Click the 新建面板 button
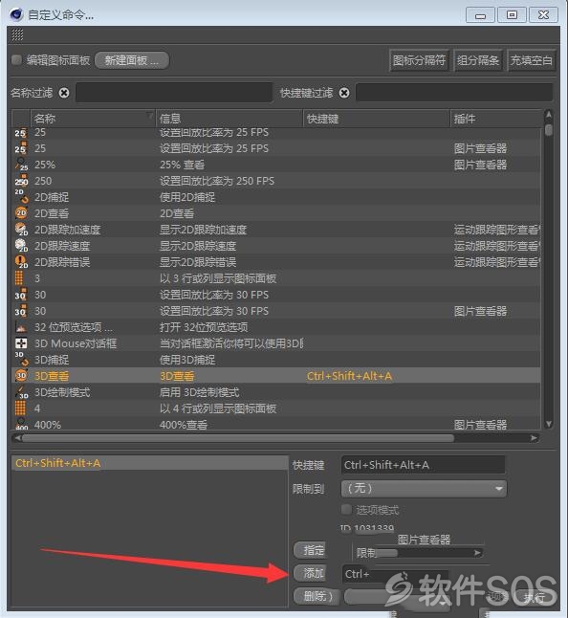Viewport: 568px width, 618px height. click(132, 60)
